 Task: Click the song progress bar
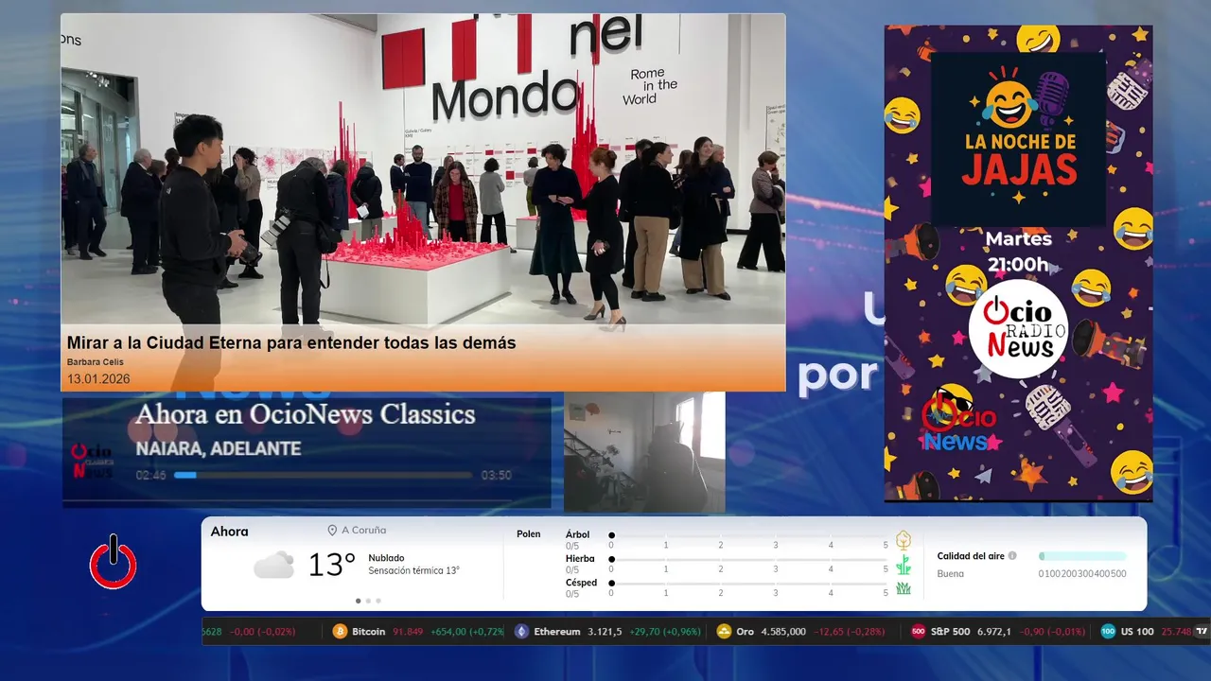point(323,475)
